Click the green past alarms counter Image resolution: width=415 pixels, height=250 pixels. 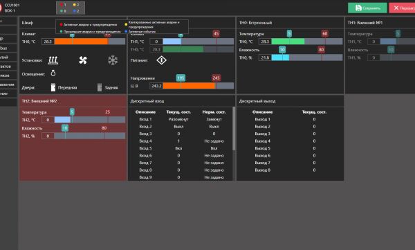tap(63, 11)
